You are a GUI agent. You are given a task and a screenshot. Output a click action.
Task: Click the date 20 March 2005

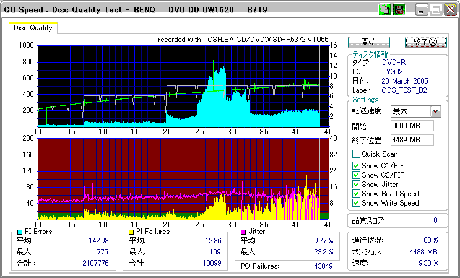click(405, 81)
